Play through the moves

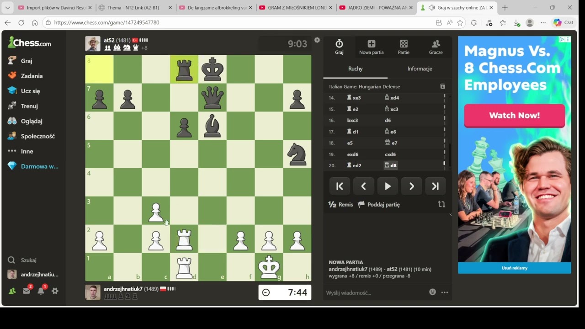(x=388, y=186)
